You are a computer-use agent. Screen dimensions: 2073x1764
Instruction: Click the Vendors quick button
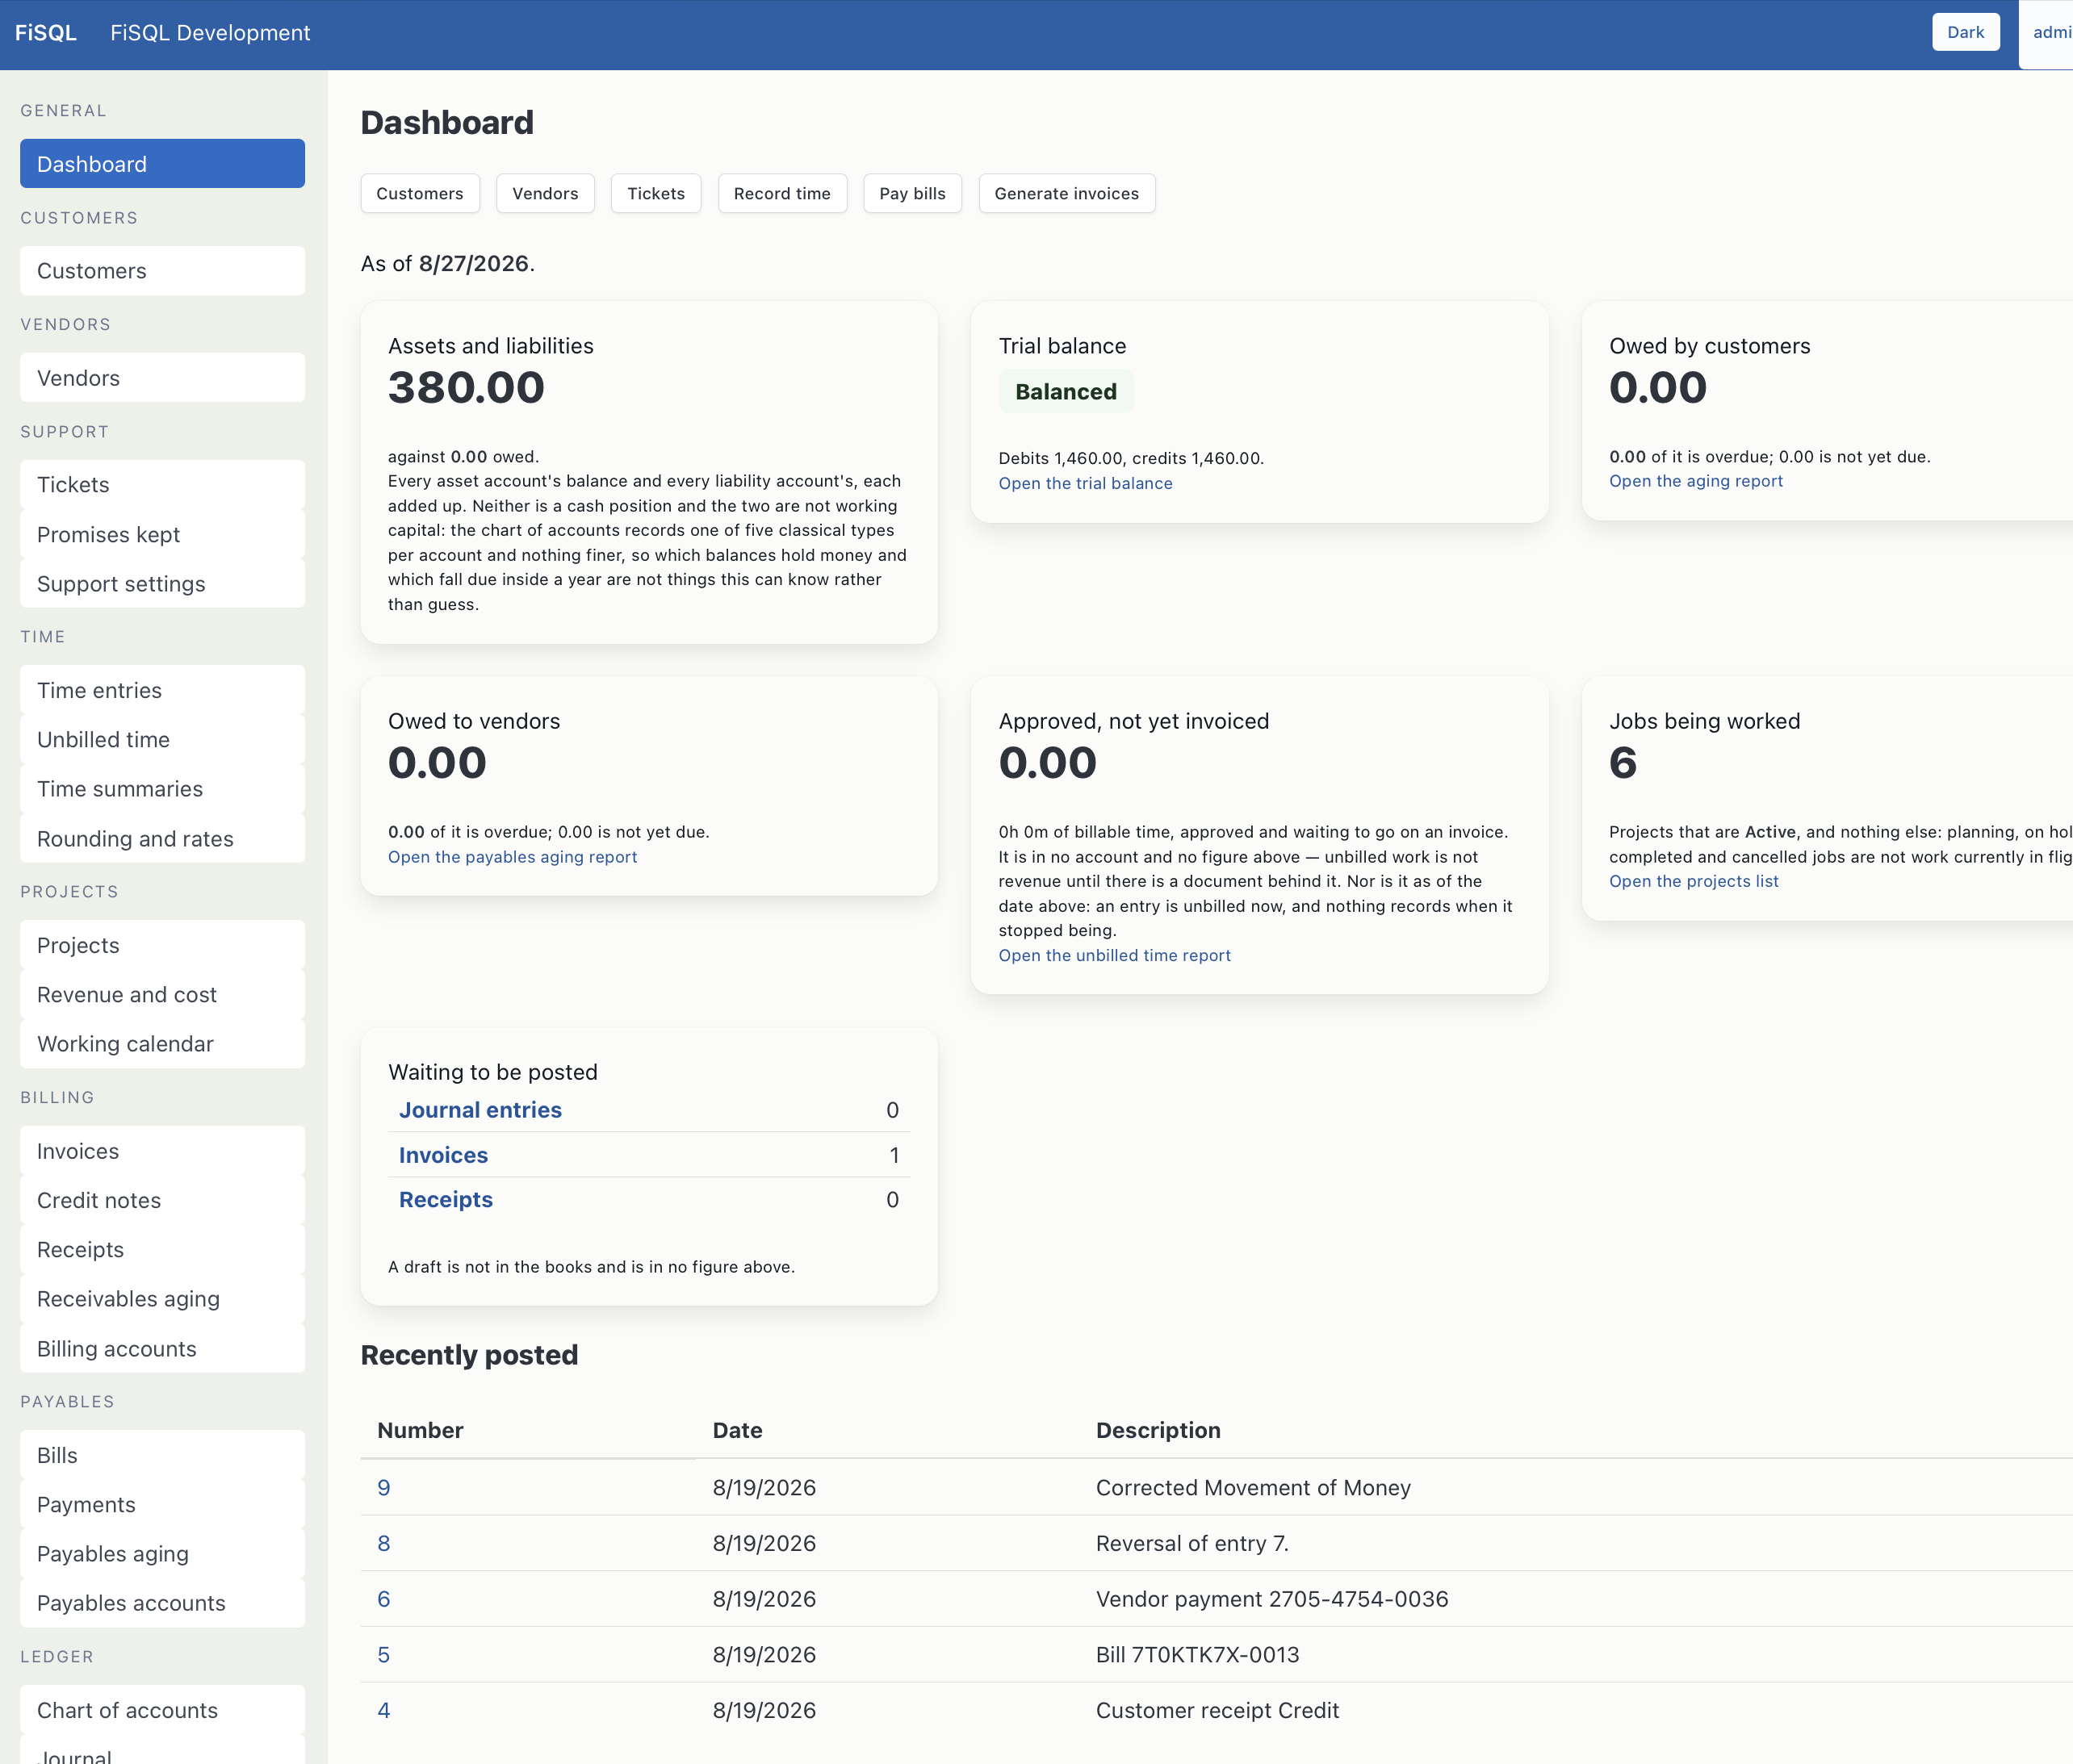click(x=545, y=193)
